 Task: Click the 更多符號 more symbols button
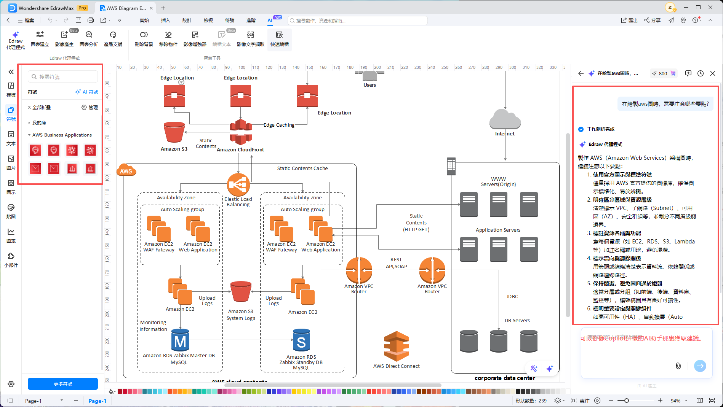tap(63, 384)
